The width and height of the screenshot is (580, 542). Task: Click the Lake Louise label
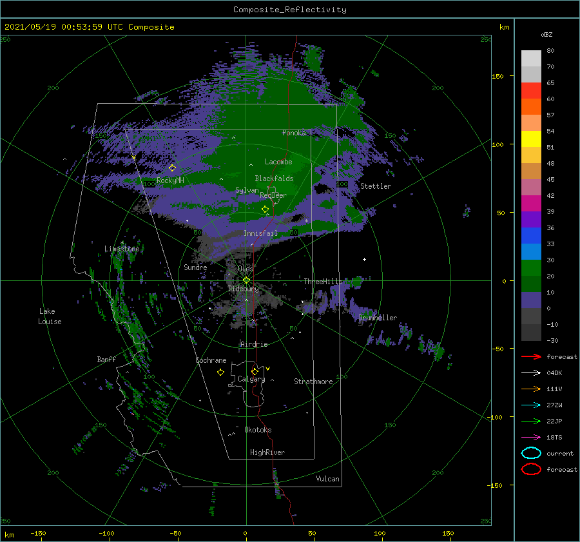click(50, 316)
